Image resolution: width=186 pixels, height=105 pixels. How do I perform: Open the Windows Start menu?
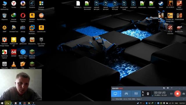click(x=2, y=103)
